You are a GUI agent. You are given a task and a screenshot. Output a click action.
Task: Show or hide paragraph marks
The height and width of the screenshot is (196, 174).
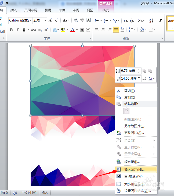[160, 20]
